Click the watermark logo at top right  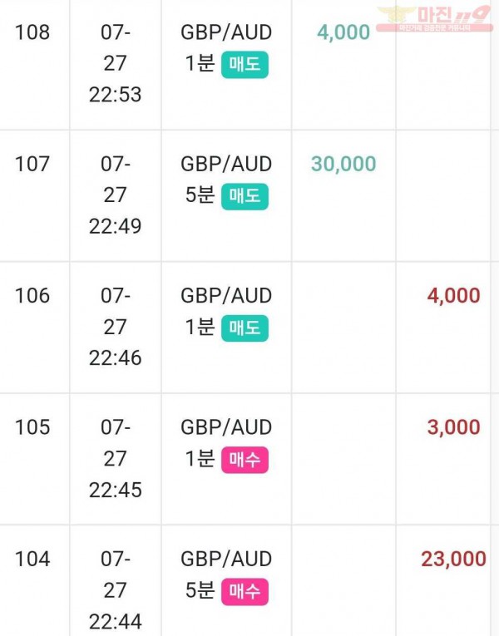[x=434, y=18]
